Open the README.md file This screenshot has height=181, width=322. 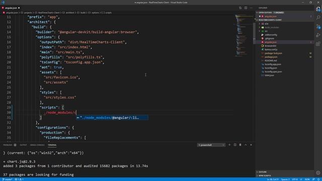point(271,60)
